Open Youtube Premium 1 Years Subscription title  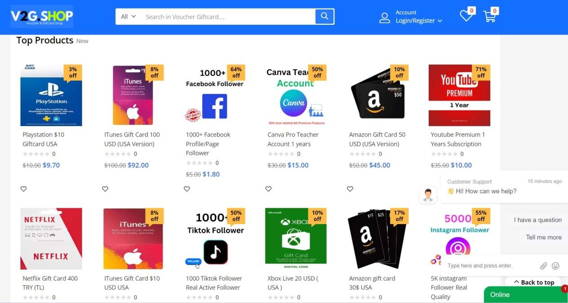click(458, 139)
